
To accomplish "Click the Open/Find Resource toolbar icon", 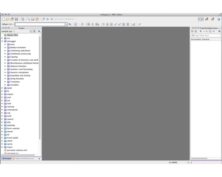I will pyautogui.click(x=38, y=19).
